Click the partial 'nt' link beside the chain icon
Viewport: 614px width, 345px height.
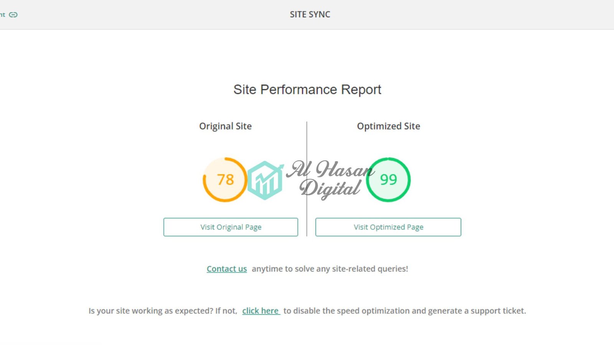[x=3, y=15]
